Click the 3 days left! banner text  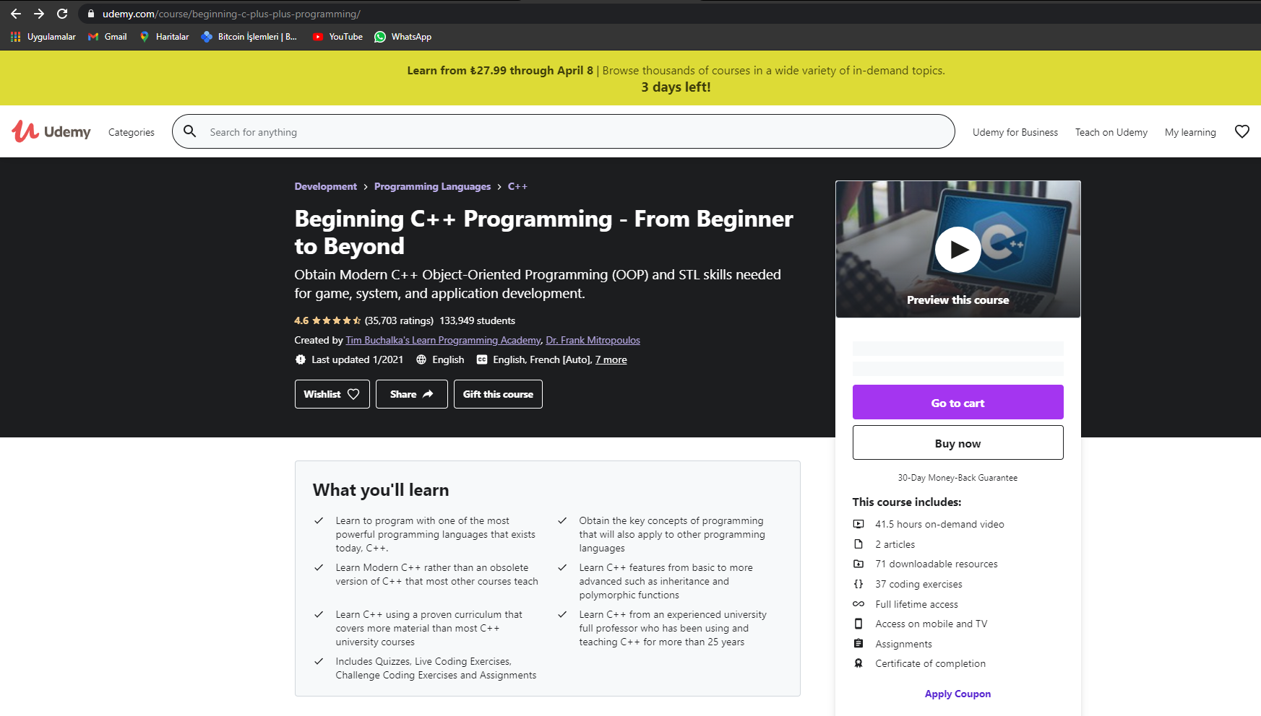click(676, 87)
